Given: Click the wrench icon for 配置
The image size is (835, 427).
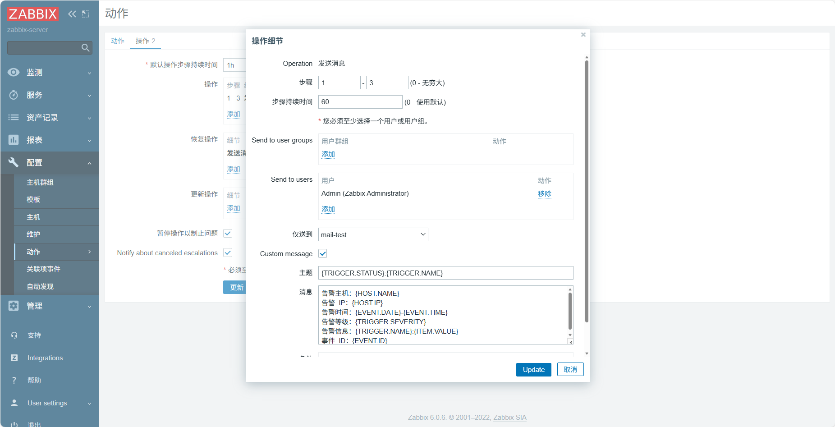Looking at the screenshot, I should (14, 162).
